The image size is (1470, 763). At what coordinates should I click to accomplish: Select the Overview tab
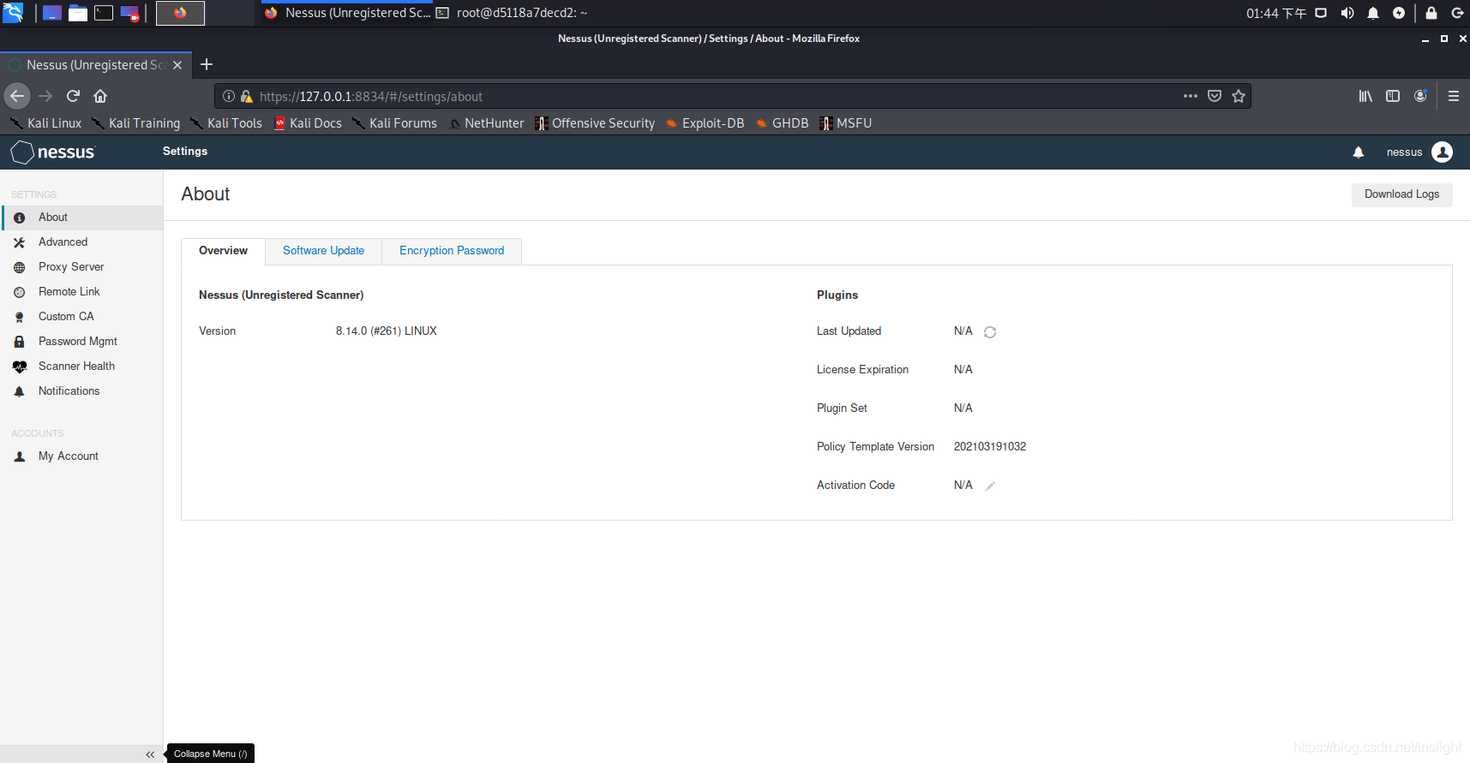click(223, 251)
